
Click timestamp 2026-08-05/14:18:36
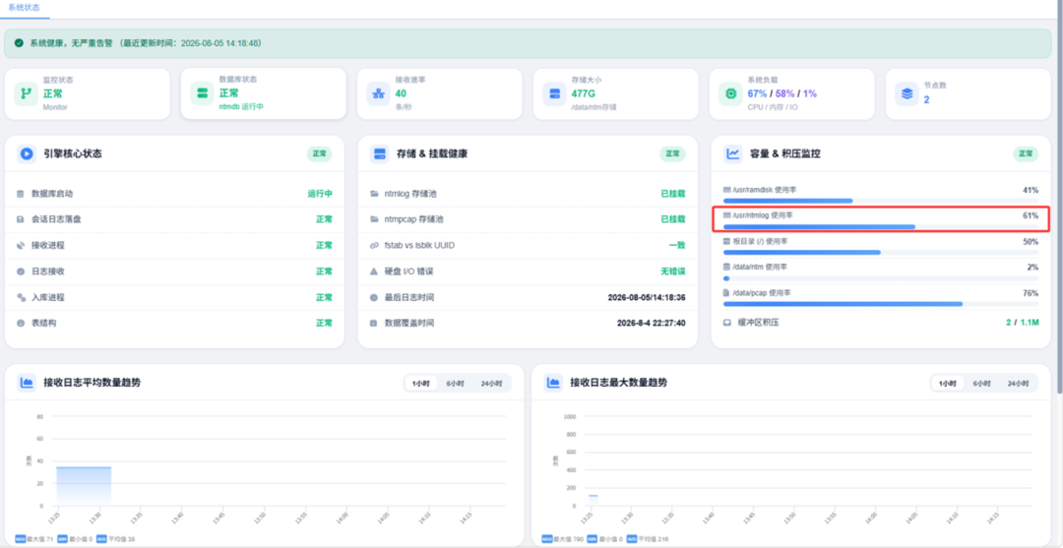coord(647,297)
